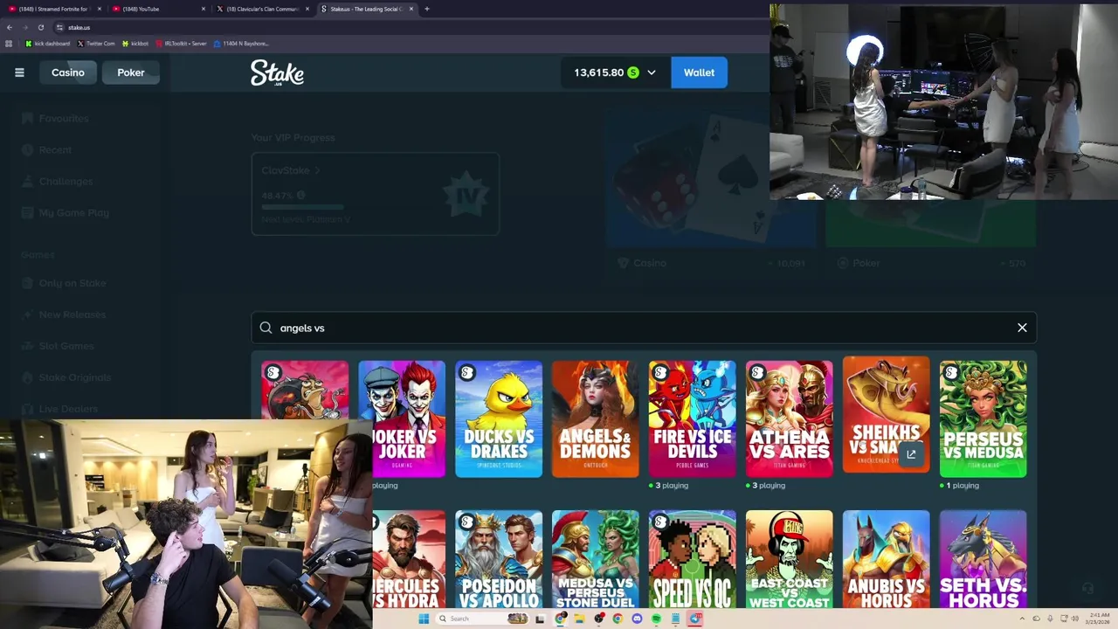1118x629 pixels.
Task: Open the Sheikhs vs Snakes game
Action: tap(887, 414)
